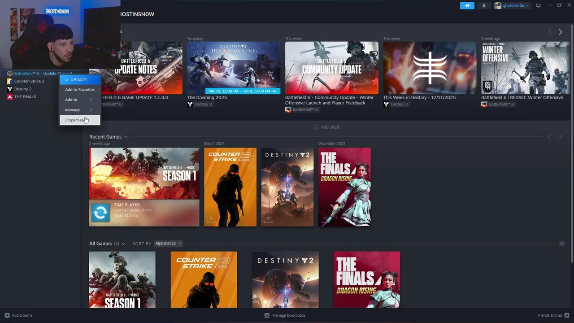574x323 pixels.
Task: Click Destiny 2 icon under The Dawning 2025
Action: [x=190, y=104]
